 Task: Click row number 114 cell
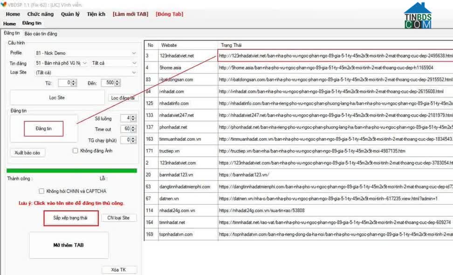coord(151,210)
